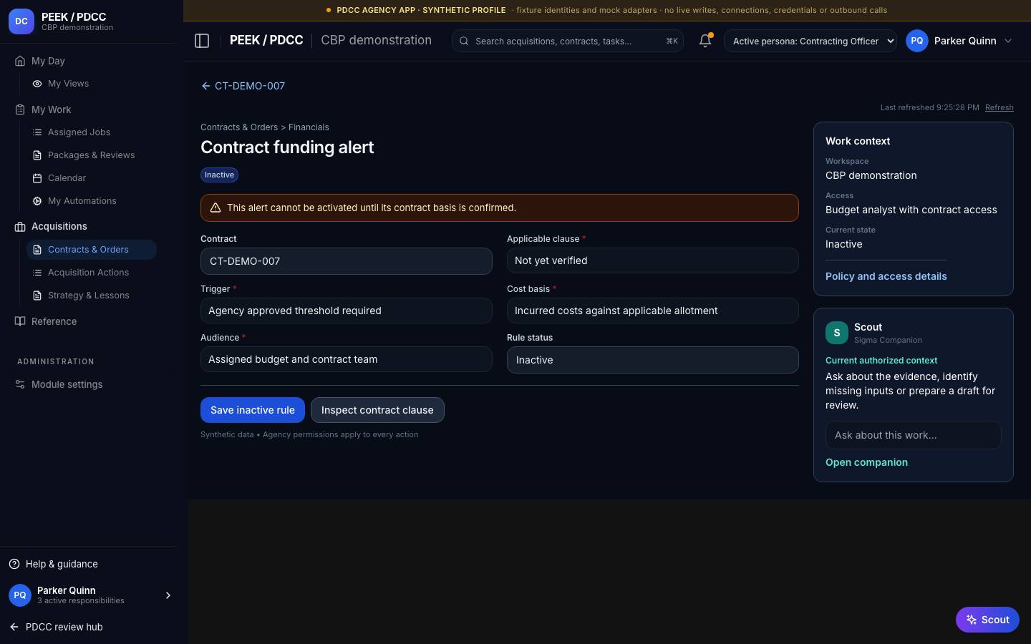Open Policy and access details link
Image resolution: width=1031 pixels, height=644 pixels.
coord(886,276)
